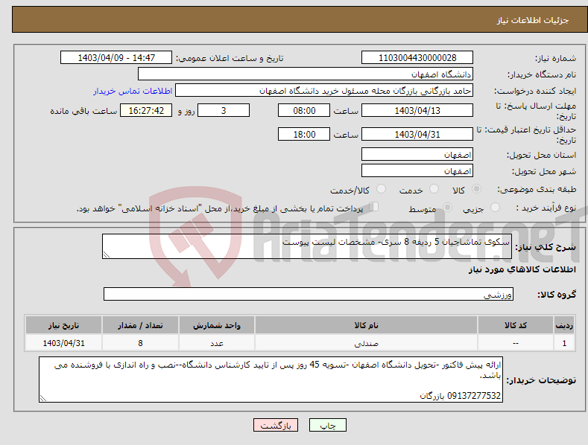
Task: Click the نوع فرآیند خرید label
Action: click(546, 208)
